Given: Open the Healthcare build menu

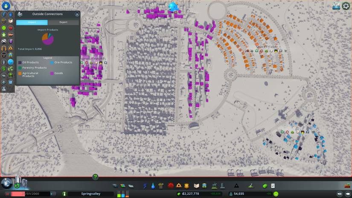Looking at the screenshot, I should (171, 186).
